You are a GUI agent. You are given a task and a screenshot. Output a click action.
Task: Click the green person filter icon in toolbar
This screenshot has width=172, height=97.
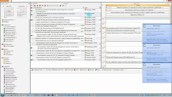click(x=37, y=6)
